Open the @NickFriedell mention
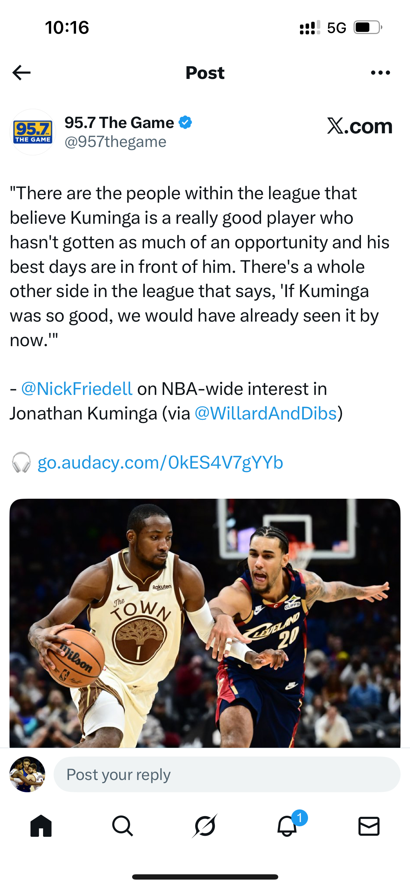410x888 pixels. click(x=77, y=389)
